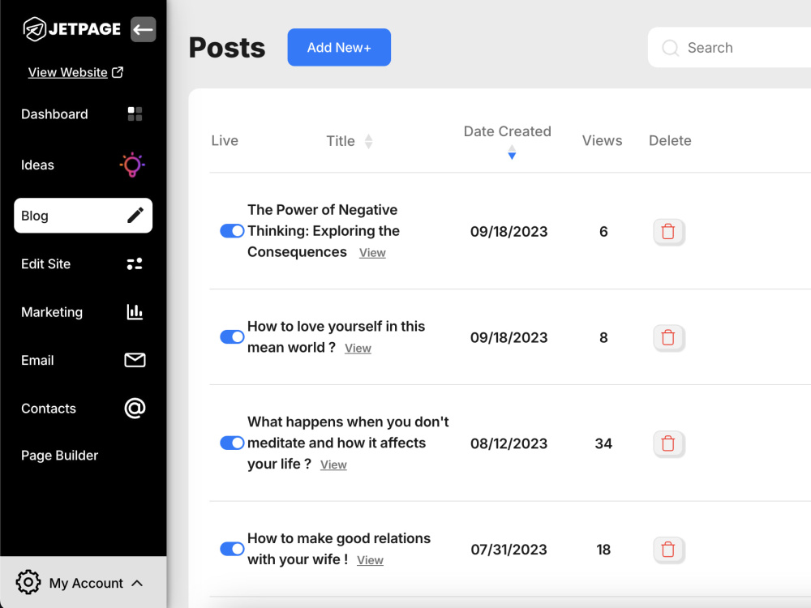Collapse sidebar with the back arrow button
The height and width of the screenshot is (608, 811).
coord(144,29)
